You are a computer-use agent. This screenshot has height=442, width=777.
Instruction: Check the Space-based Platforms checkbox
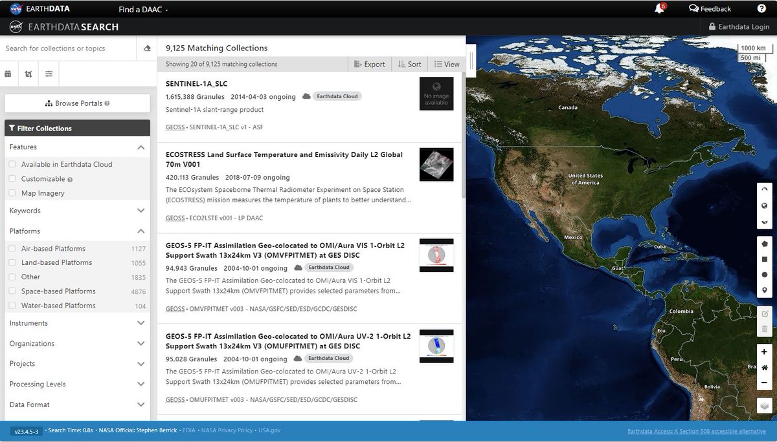pos(11,291)
